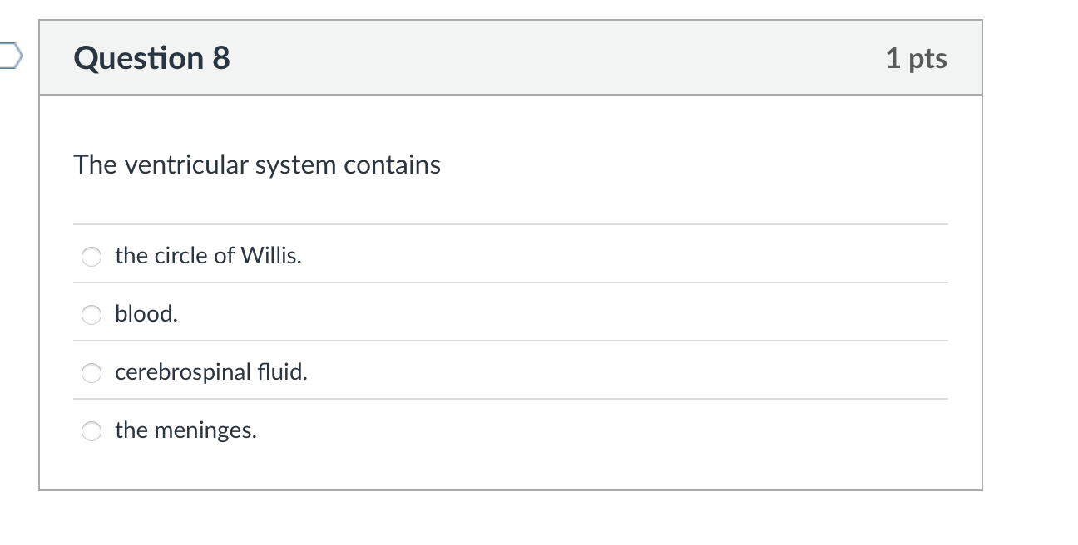Choose the blood radio button
The height and width of the screenshot is (545, 1078).
coord(91,315)
